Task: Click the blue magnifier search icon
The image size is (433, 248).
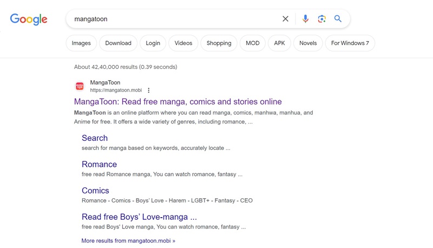Action: click(x=338, y=19)
